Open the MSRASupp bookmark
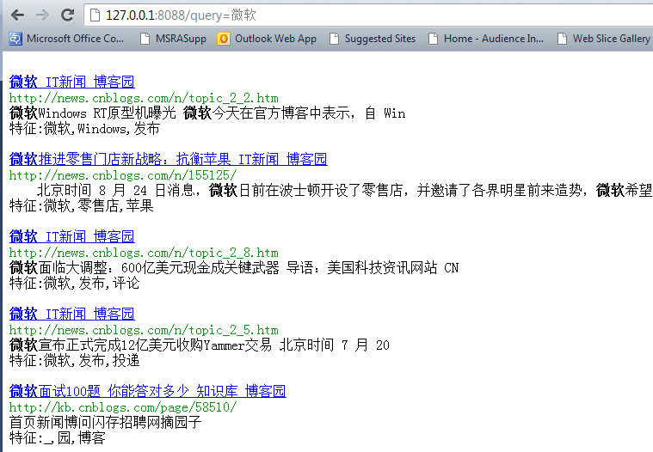This screenshot has height=452, width=653. click(x=174, y=39)
